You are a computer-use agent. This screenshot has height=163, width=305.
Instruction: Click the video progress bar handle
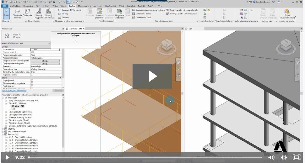[29, 157]
